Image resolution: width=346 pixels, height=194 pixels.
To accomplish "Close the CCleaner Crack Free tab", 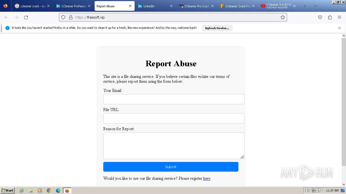I will [x=253, y=6].
